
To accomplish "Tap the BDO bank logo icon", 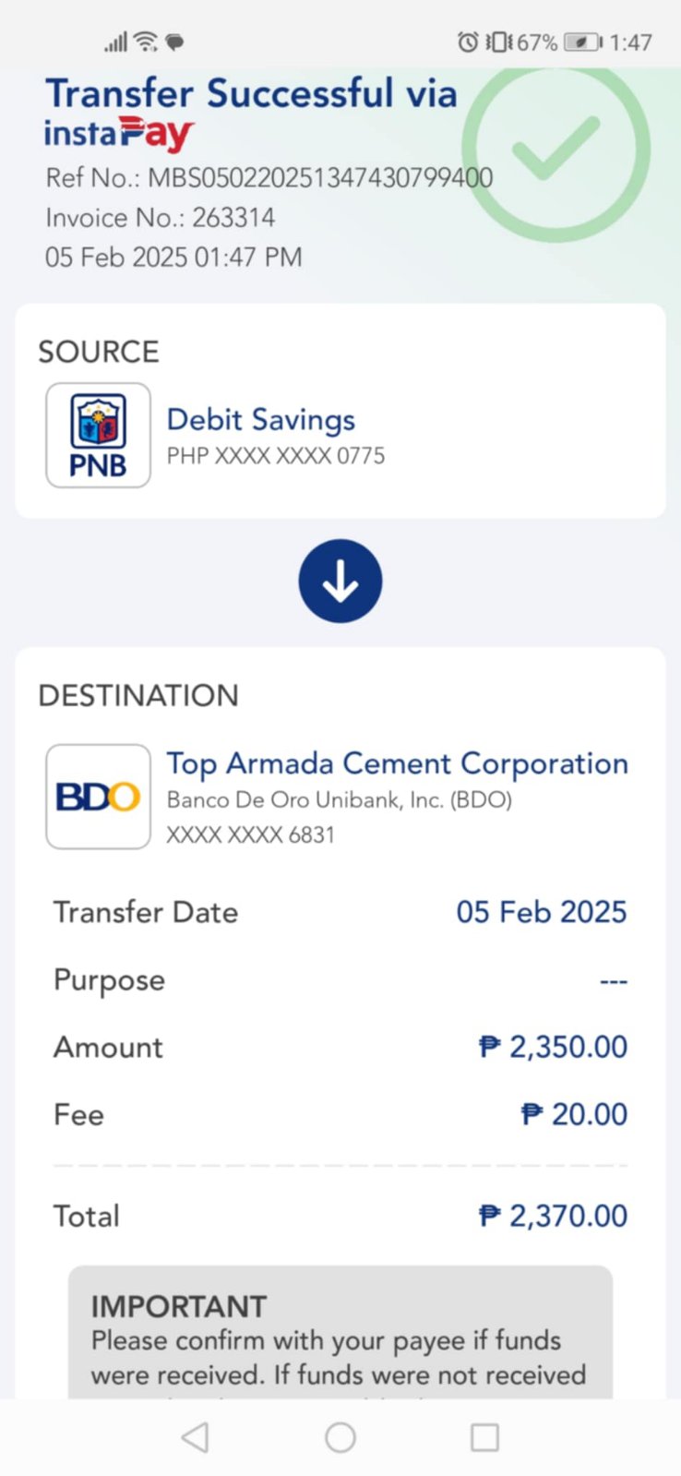I will coord(98,797).
